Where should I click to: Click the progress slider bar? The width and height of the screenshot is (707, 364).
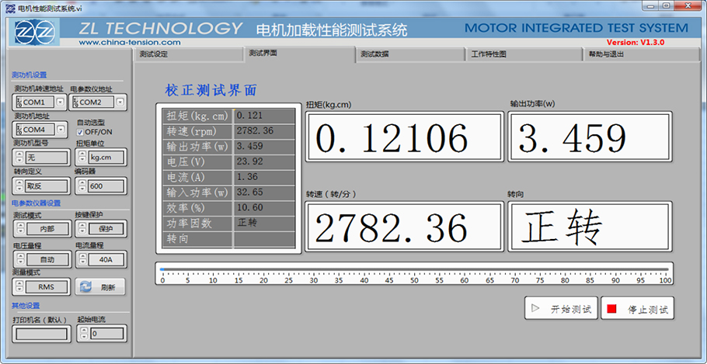(413, 270)
